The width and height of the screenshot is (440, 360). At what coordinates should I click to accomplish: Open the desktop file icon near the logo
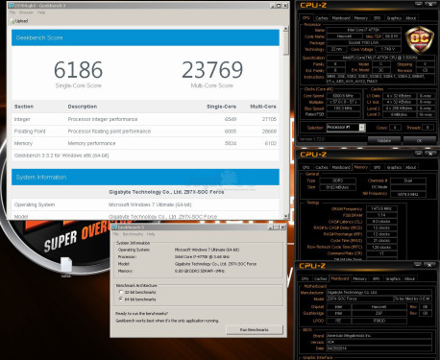pos(66,266)
